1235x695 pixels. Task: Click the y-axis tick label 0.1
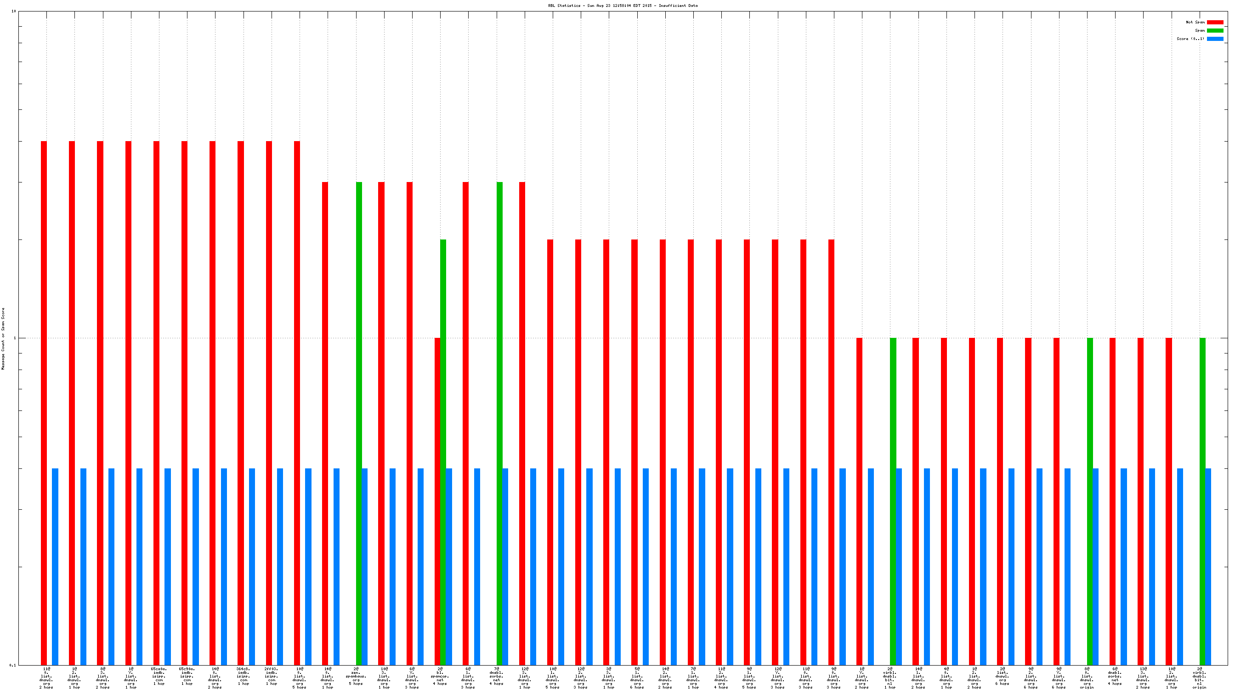click(x=13, y=665)
